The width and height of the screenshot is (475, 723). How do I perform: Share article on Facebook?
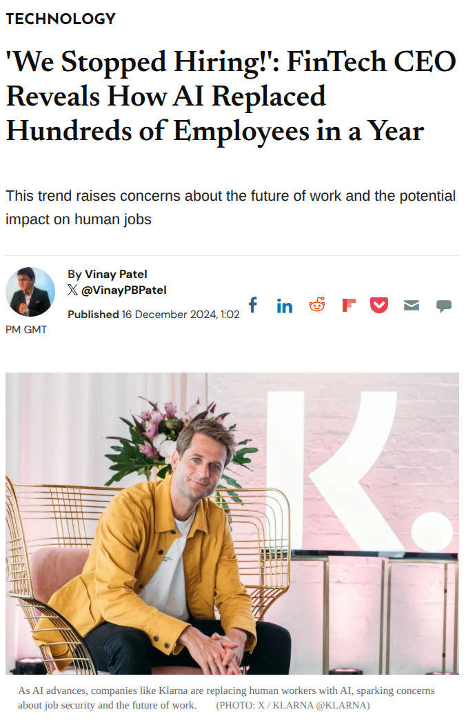253,305
